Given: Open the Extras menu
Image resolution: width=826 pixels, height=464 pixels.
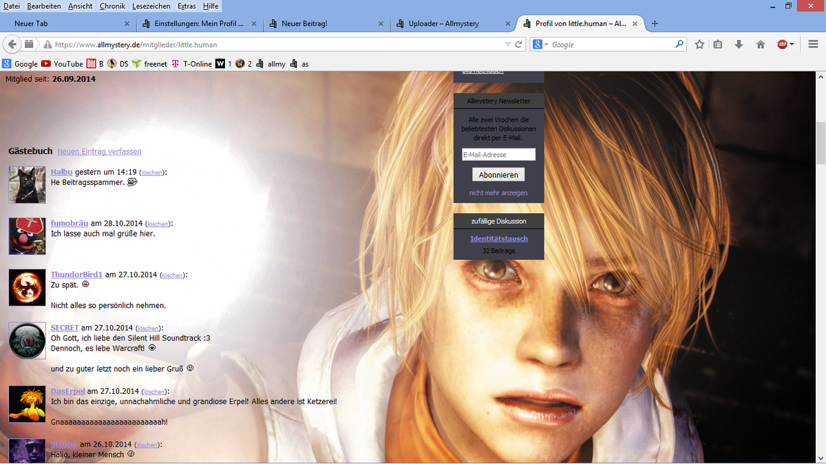Looking at the screenshot, I should tap(187, 6).
